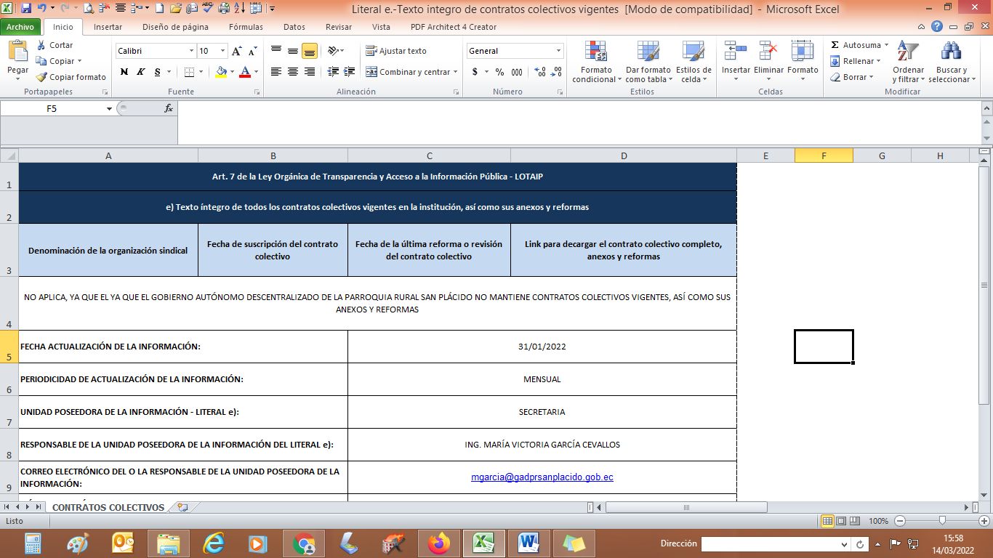The width and height of the screenshot is (993, 558).
Task: Switch to the Fórmulas ribbon tab
Action: click(x=246, y=27)
